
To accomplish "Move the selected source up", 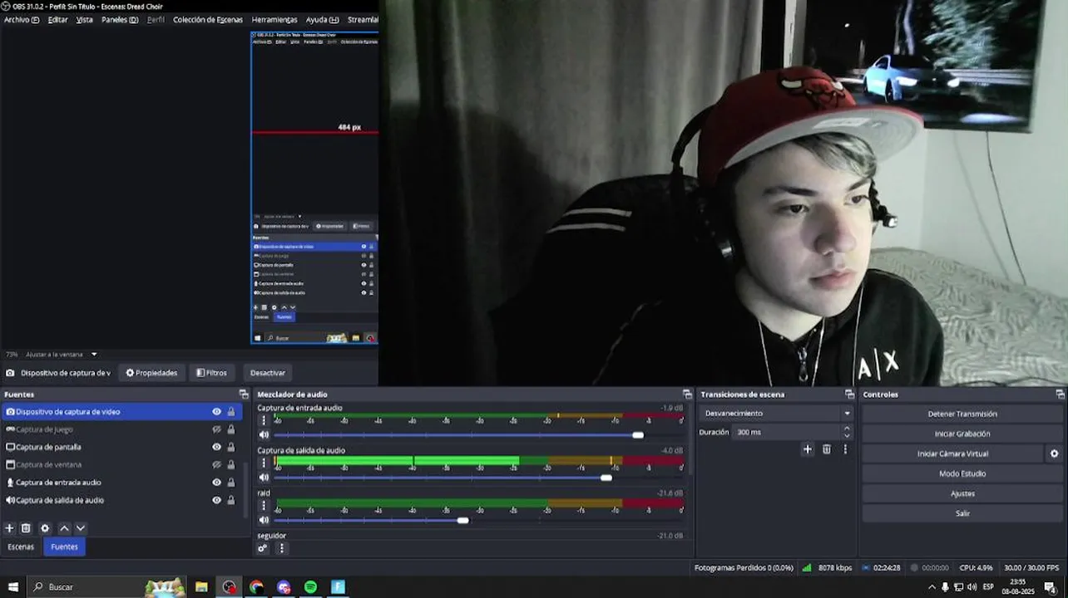I will click(64, 528).
